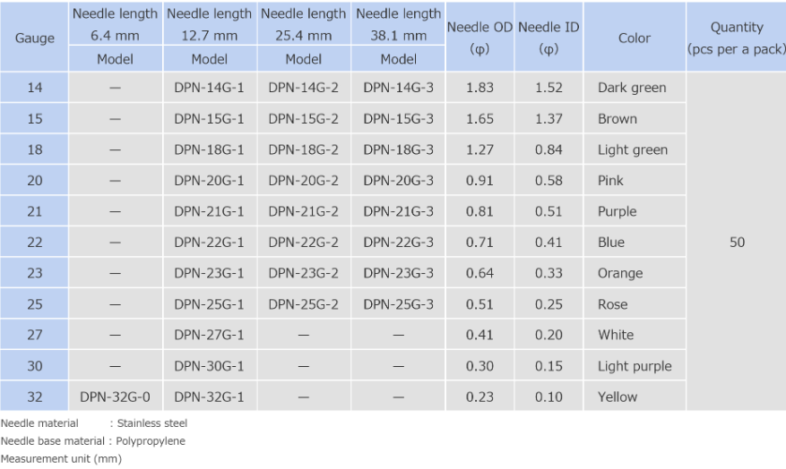Select model DPN-30G-1
Viewport: 786px width, 469px height.
point(209,366)
